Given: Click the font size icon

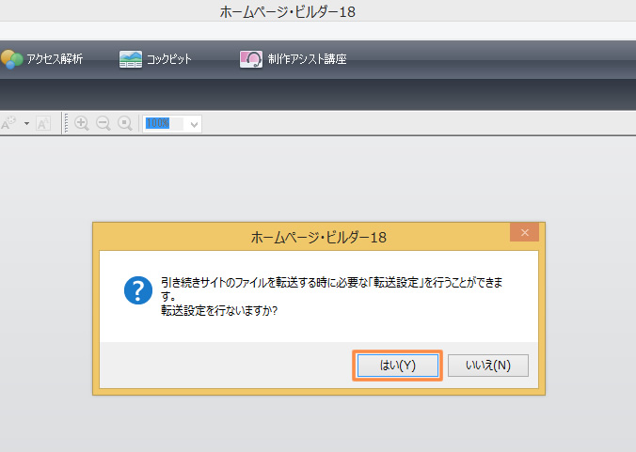Looking at the screenshot, I should coord(43,123).
